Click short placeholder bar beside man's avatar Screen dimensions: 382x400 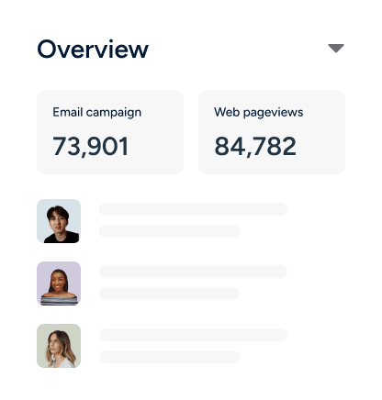169,231
